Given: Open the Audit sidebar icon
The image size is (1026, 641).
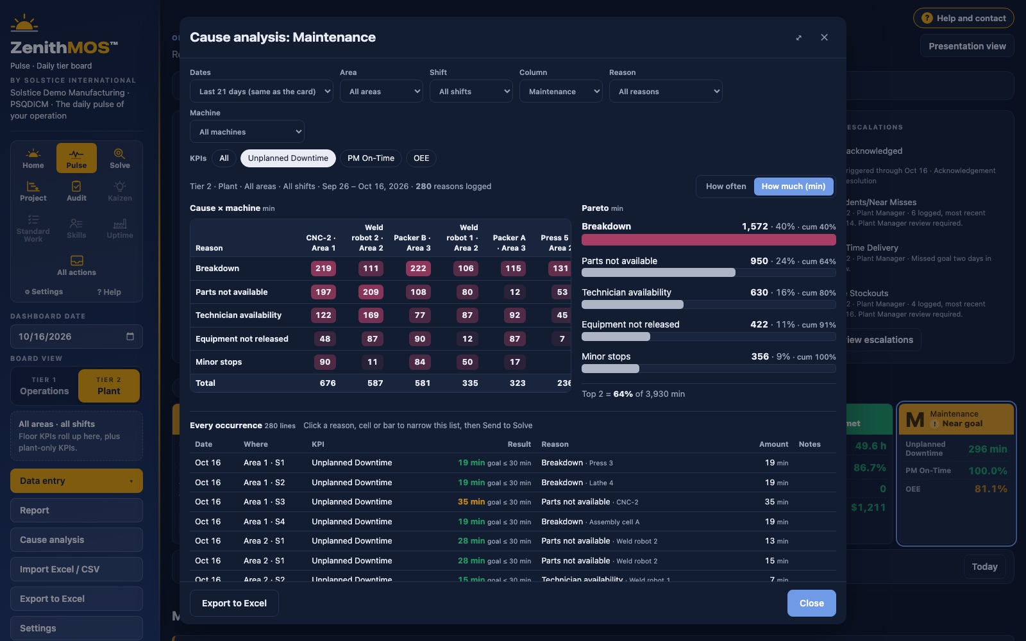Looking at the screenshot, I should click(x=76, y=191).
